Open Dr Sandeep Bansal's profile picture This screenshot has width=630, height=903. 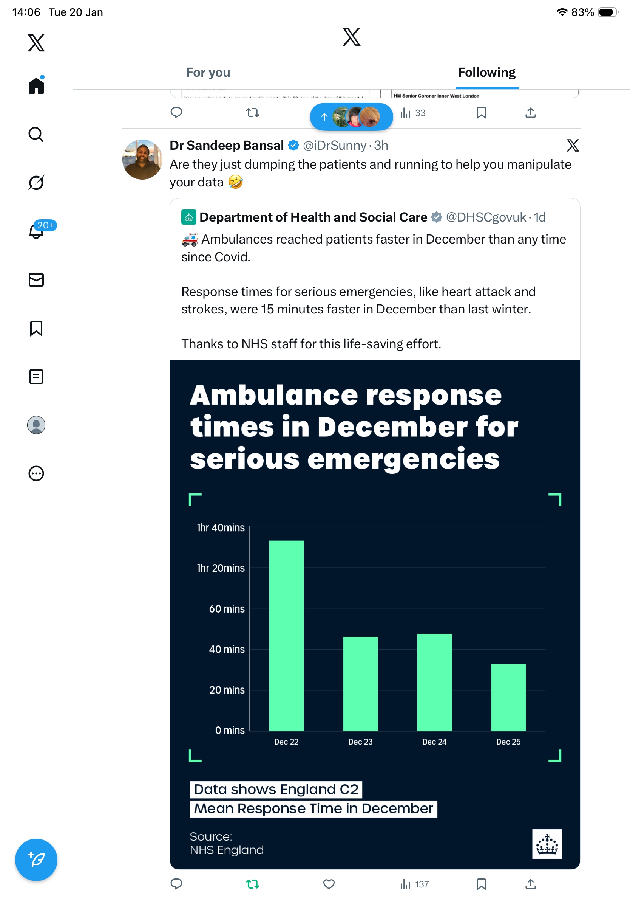point(142,160)
